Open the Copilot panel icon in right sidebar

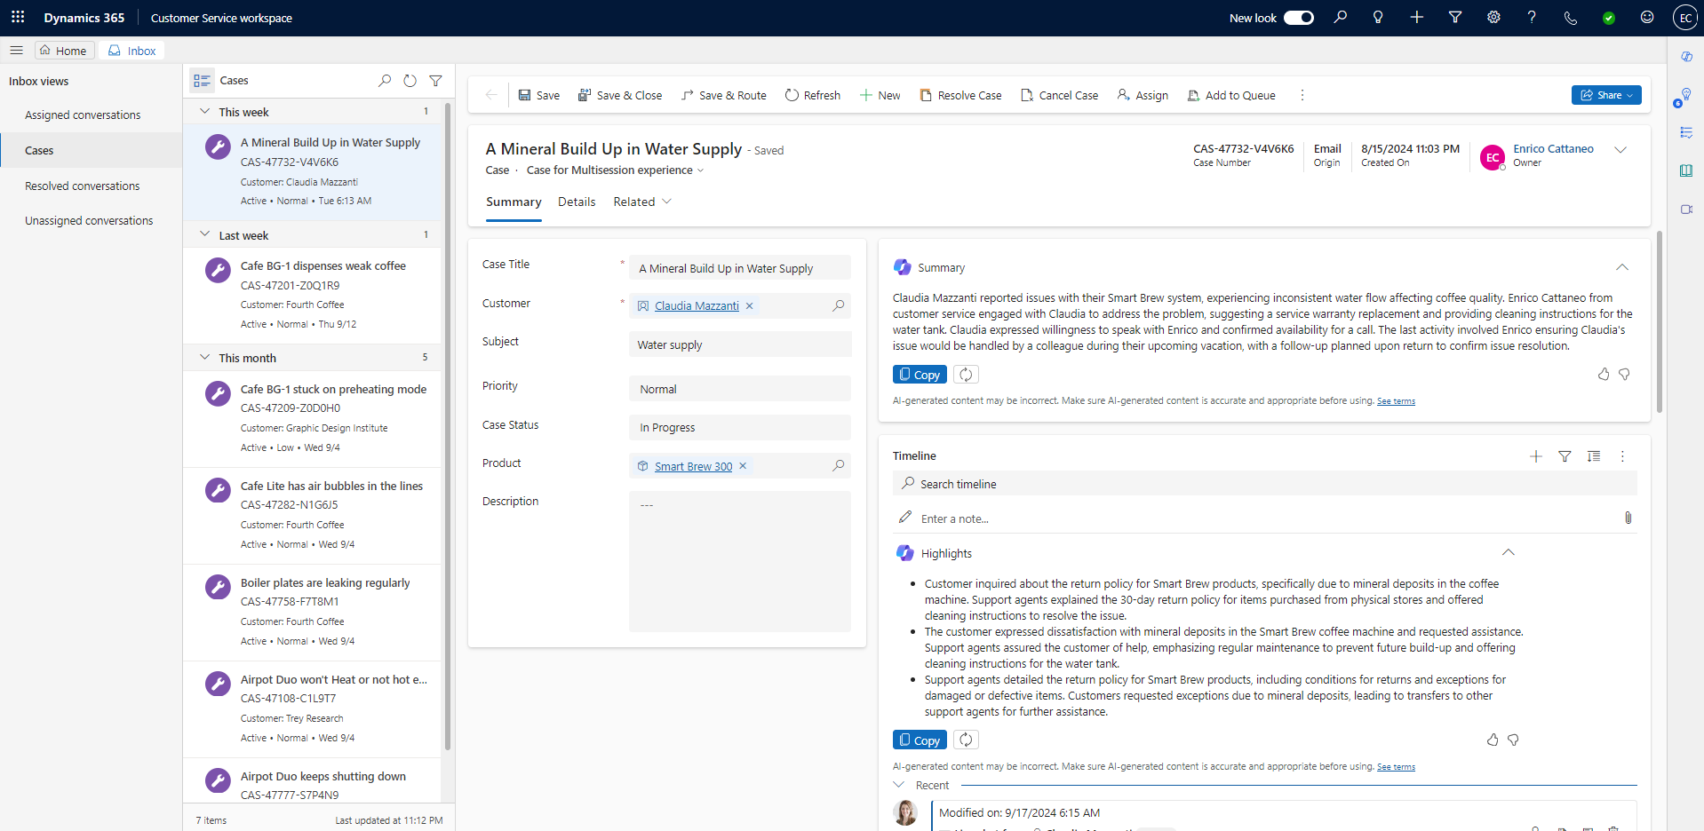[1686, 56]
